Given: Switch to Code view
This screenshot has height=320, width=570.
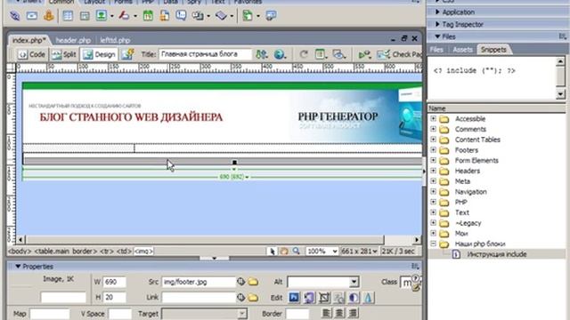Looking at the screenshot, I should pos(32,54).
